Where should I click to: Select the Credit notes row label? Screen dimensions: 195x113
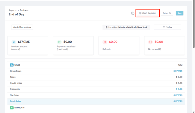click(x=16, y=83)
